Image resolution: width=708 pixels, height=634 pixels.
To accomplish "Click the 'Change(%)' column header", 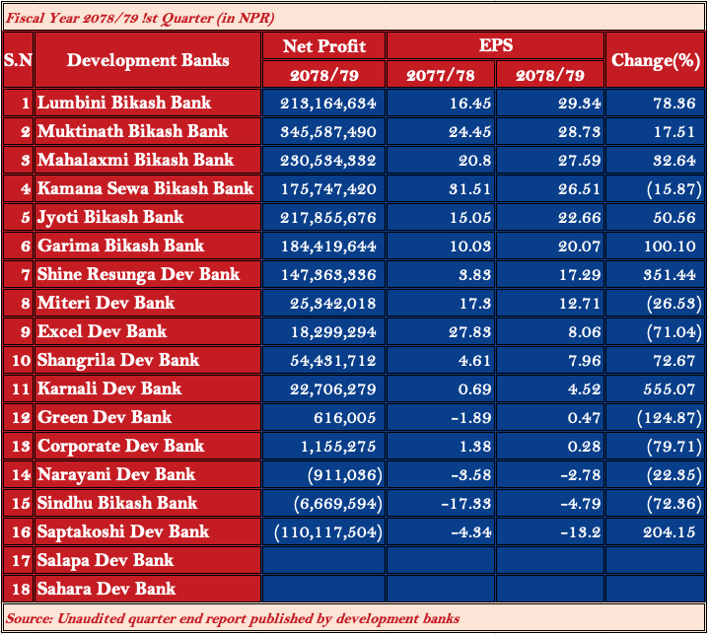I will (x=655, y=60).
